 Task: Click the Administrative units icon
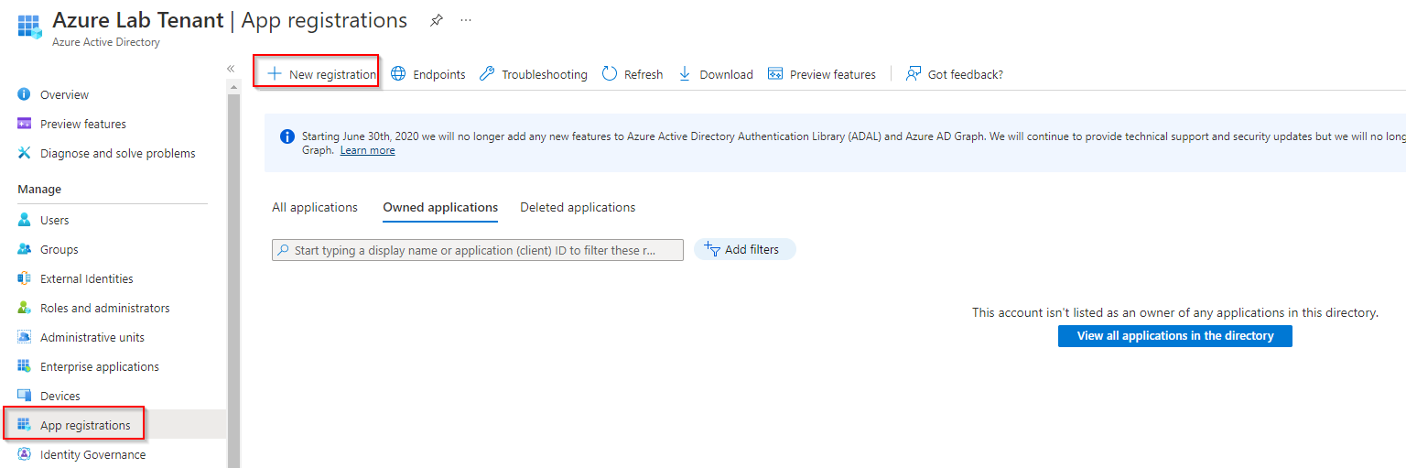(25, 337)
